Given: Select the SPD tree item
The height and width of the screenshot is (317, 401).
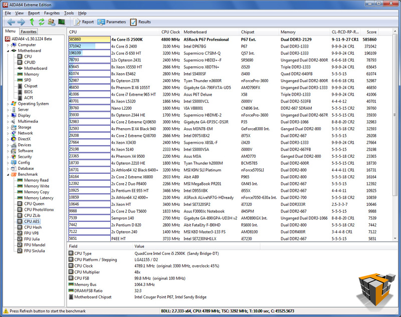Looking at the screenshot, I should click(x=28, y=80).
